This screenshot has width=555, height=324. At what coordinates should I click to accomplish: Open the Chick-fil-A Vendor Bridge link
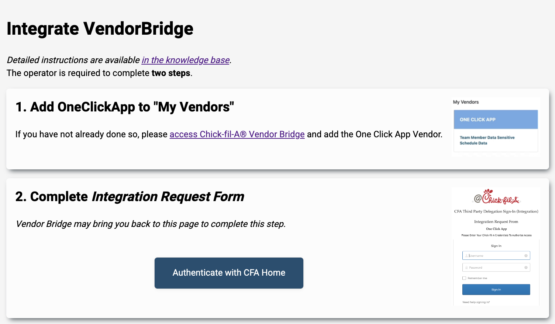pos(237,134)
